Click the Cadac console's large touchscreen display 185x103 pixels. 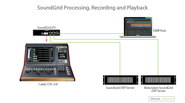40,55
